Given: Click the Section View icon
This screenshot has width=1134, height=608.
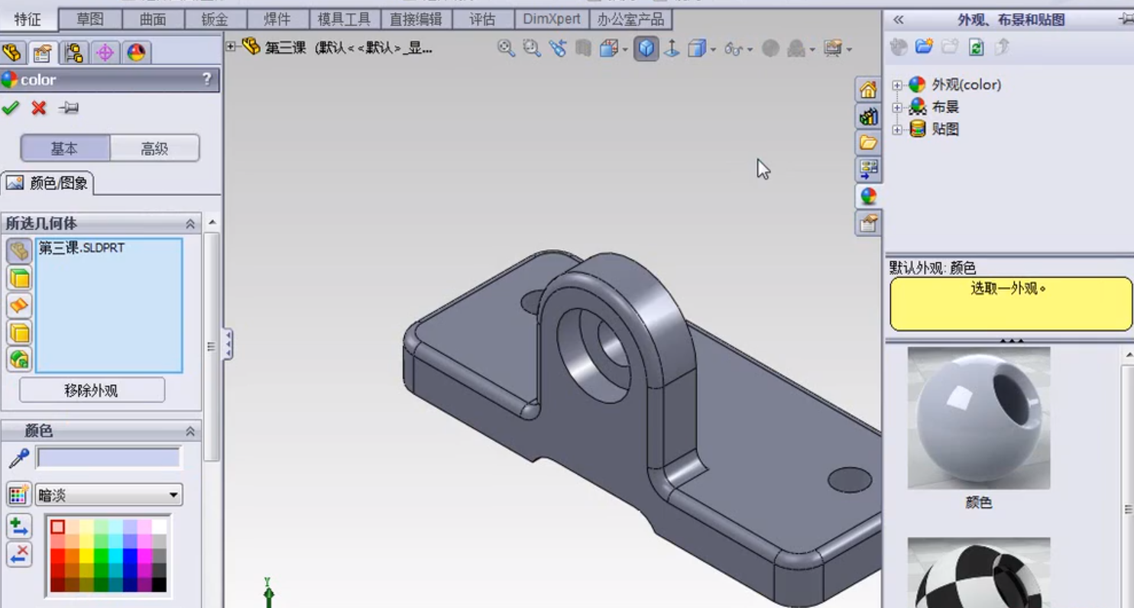Looking at the screenshot, I should click(x=584, y=48).
